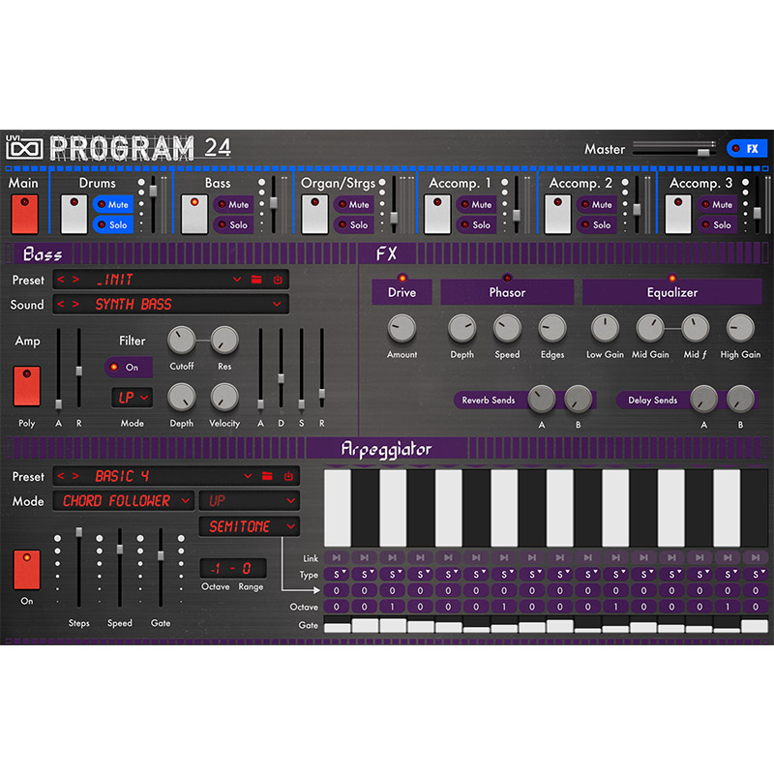774x774 pixels.
Task: Open Arpeggiator preset folder icon
Action: 267,476
